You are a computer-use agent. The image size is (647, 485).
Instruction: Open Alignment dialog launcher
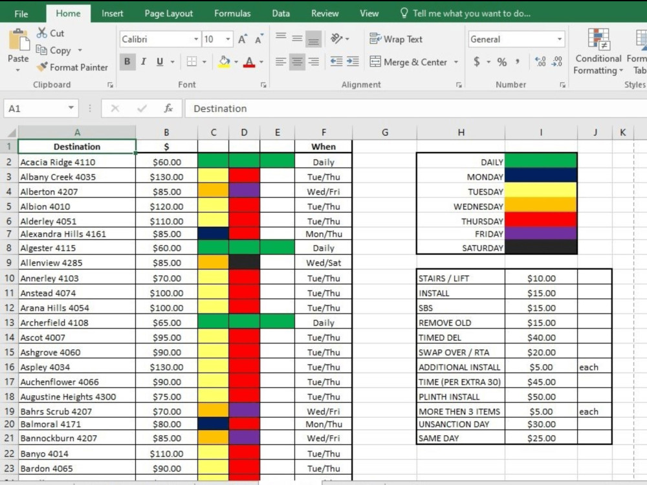[x=459, y=85]
